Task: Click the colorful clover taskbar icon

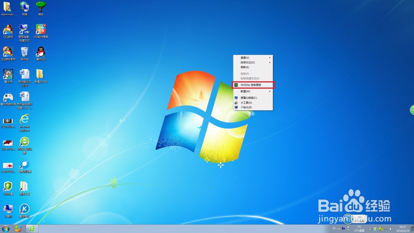Action: click(x=18, y=228)
